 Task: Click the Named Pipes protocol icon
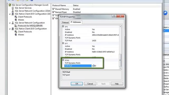tap(53, 12)
